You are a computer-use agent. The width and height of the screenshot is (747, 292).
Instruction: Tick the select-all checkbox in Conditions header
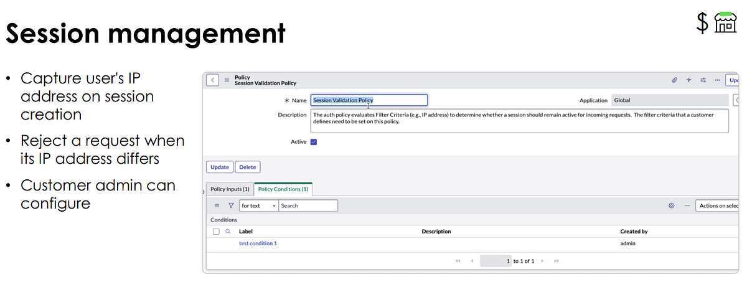tap(216, 231)
